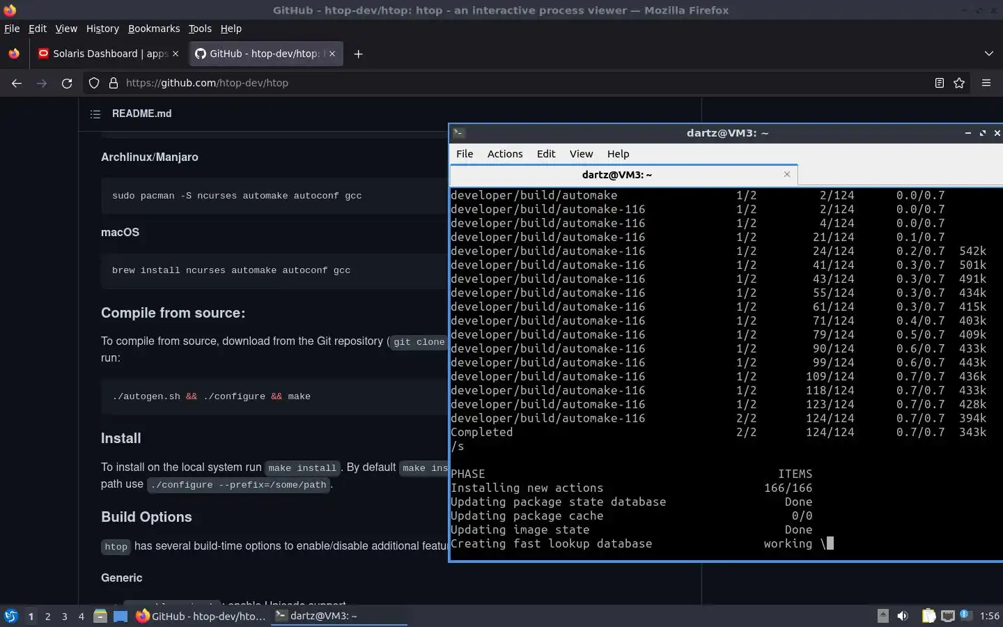Open Firefox Tools menu
Screen dimensions: 1003x627
[200, 29]
